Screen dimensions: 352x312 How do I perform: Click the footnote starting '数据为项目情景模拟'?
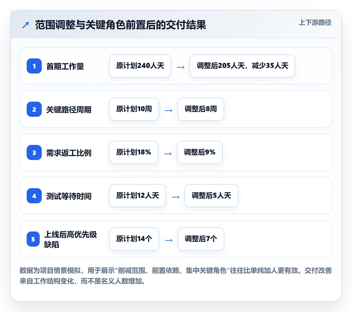tap(176, 276)
